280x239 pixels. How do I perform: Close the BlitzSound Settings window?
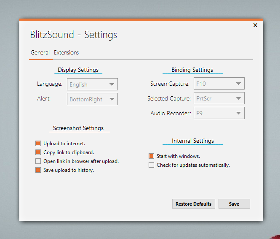[x=255, y=25]
